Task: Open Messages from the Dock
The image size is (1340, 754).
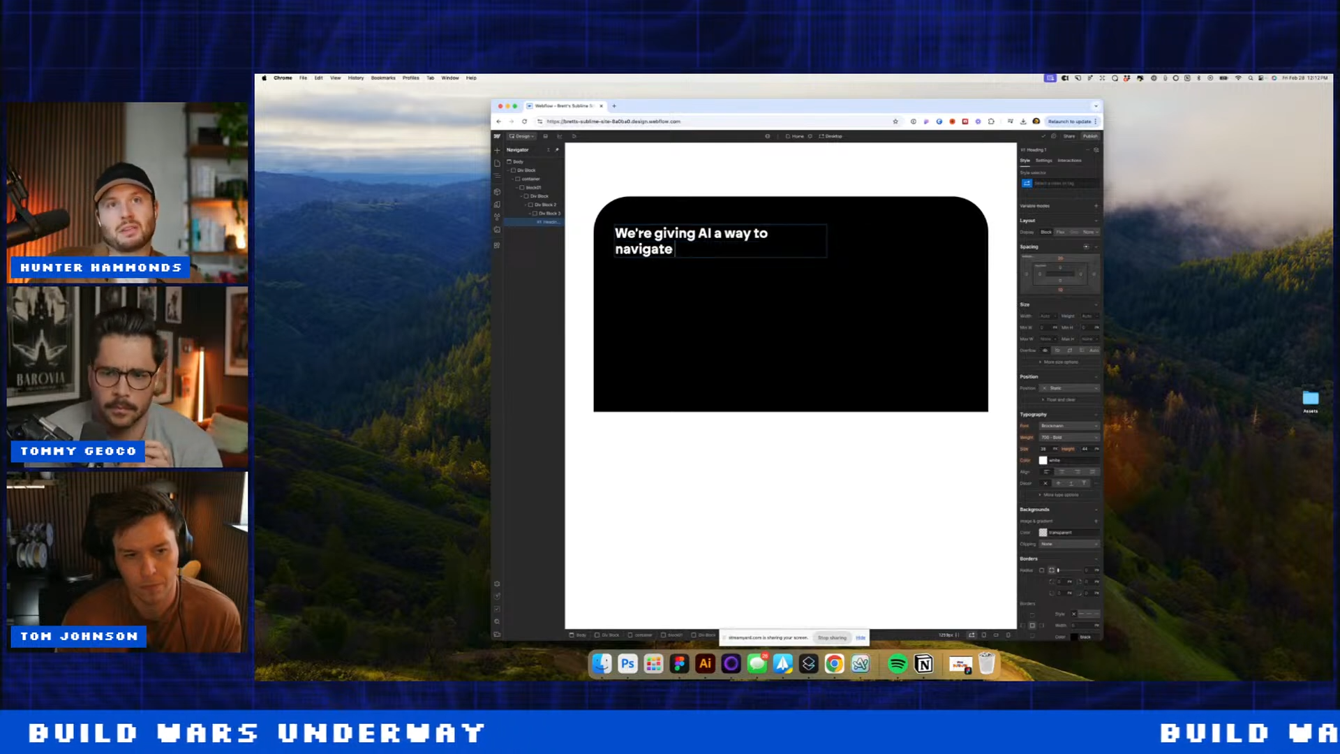Action: coord(757,663)
